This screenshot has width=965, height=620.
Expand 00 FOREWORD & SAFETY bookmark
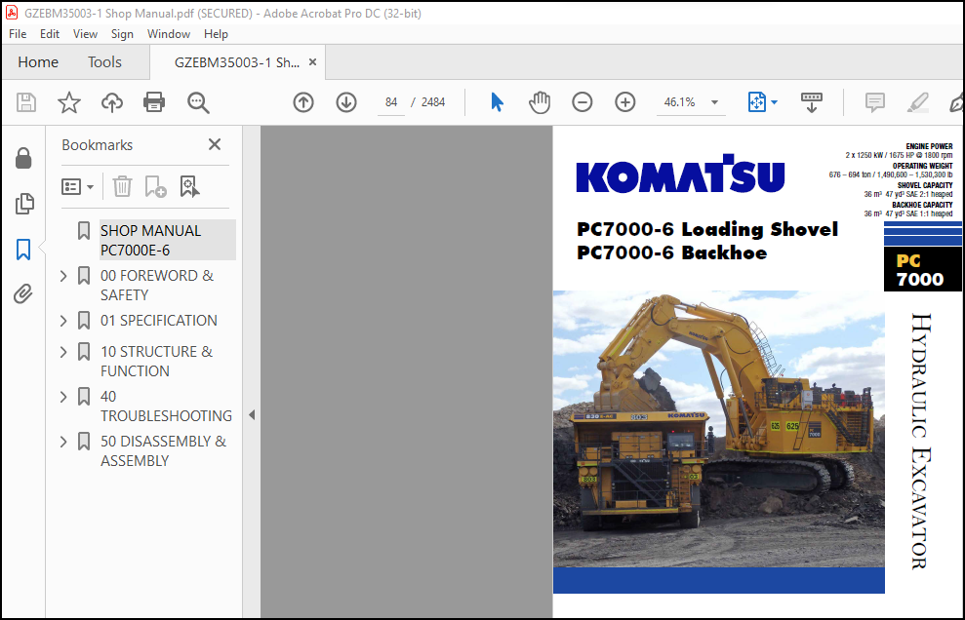[63, 276]
